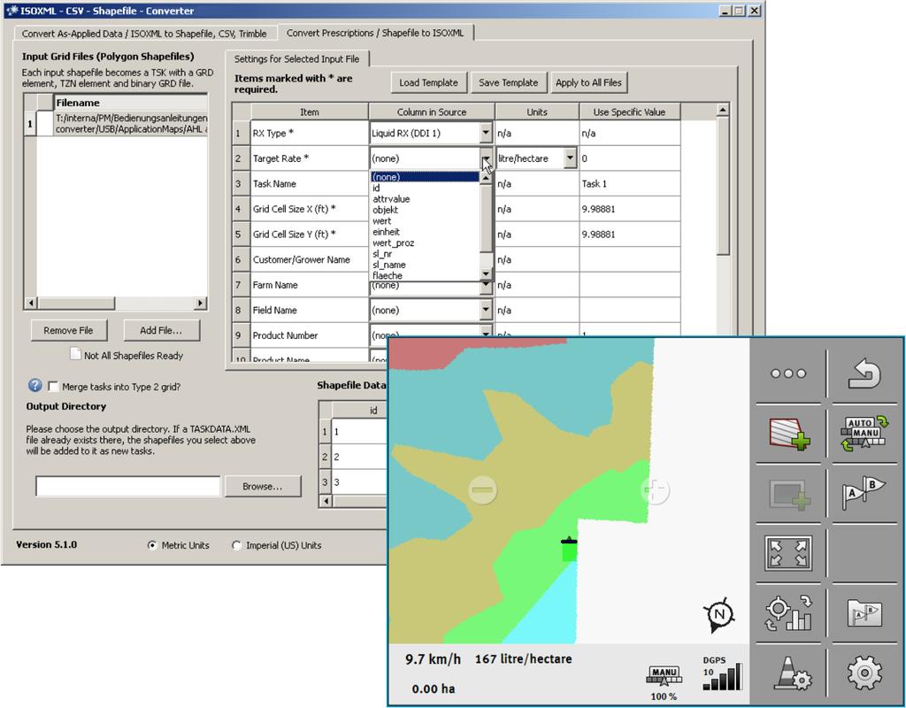Select '(none)' highlighted entry in dropdown list

pos(426,177)
